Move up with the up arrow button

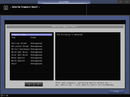coord(29,84)
